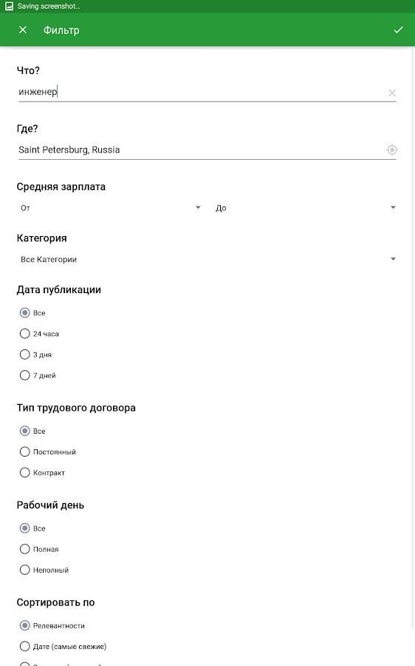Close the filter with the X icon
Image resolution: width=415 pixels, height=666 pixels.
click(23, 30)
